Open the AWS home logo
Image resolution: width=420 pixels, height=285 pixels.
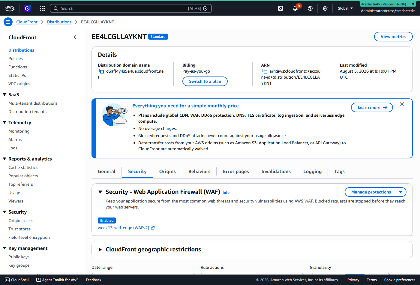pyautogui.click(x=10, y=8)
